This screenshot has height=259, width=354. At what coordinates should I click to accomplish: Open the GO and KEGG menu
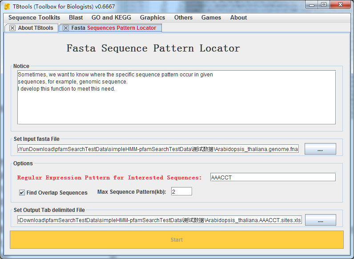(x=111, y=18)
